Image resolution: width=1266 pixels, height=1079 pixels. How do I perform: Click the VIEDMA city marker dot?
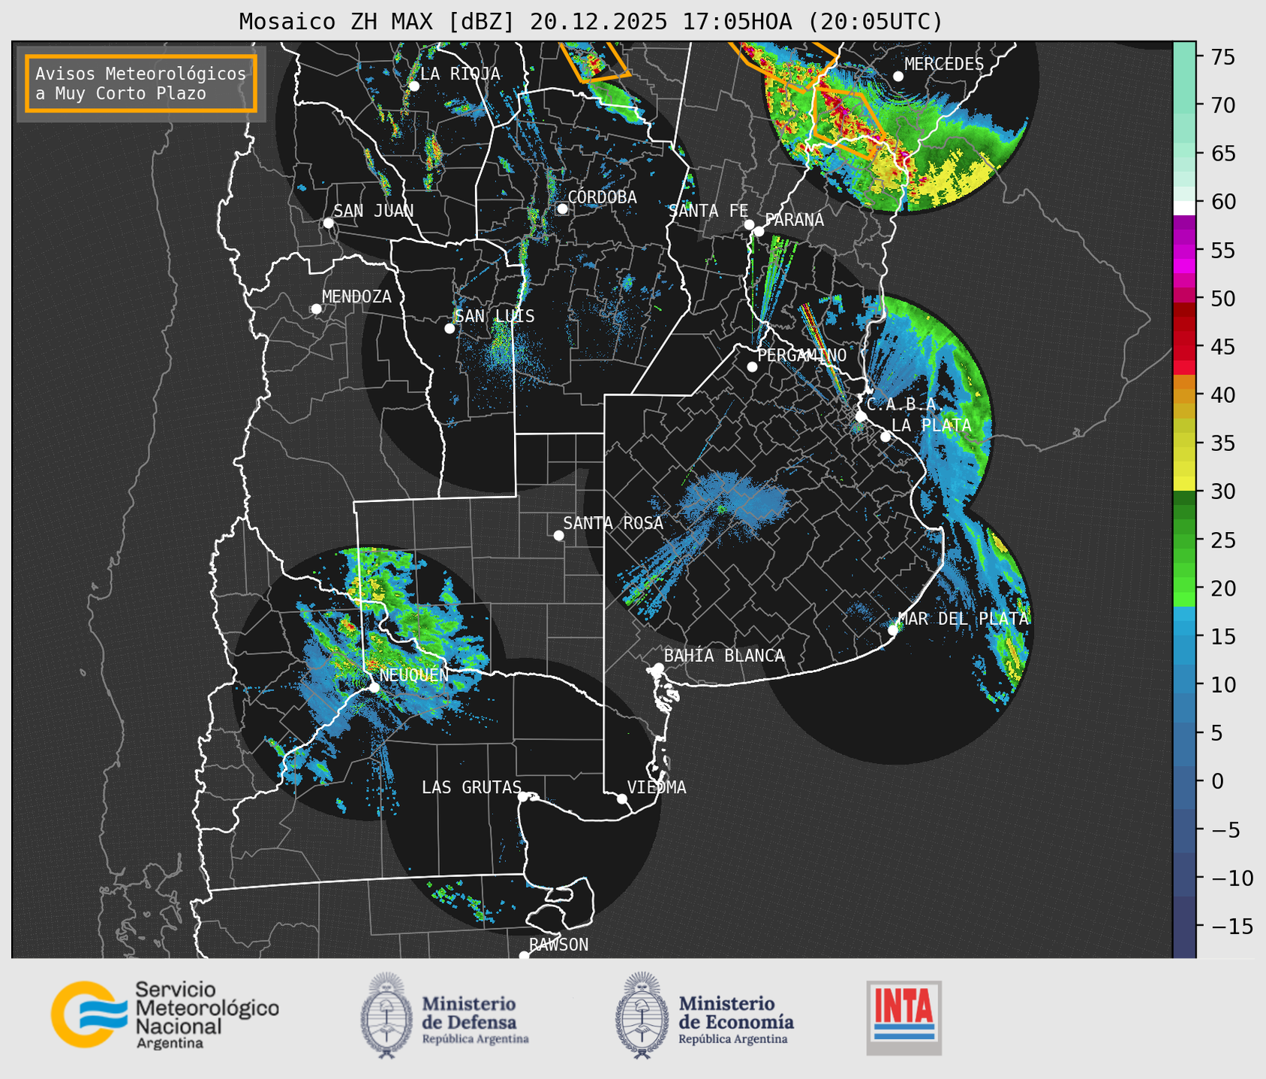click(x=622, y=798)
